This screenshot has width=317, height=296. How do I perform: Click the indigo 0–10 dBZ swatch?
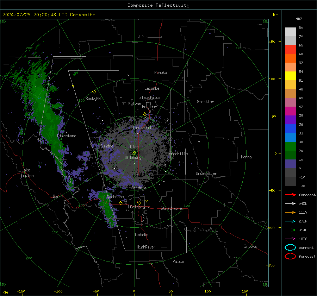coord(290,164)
